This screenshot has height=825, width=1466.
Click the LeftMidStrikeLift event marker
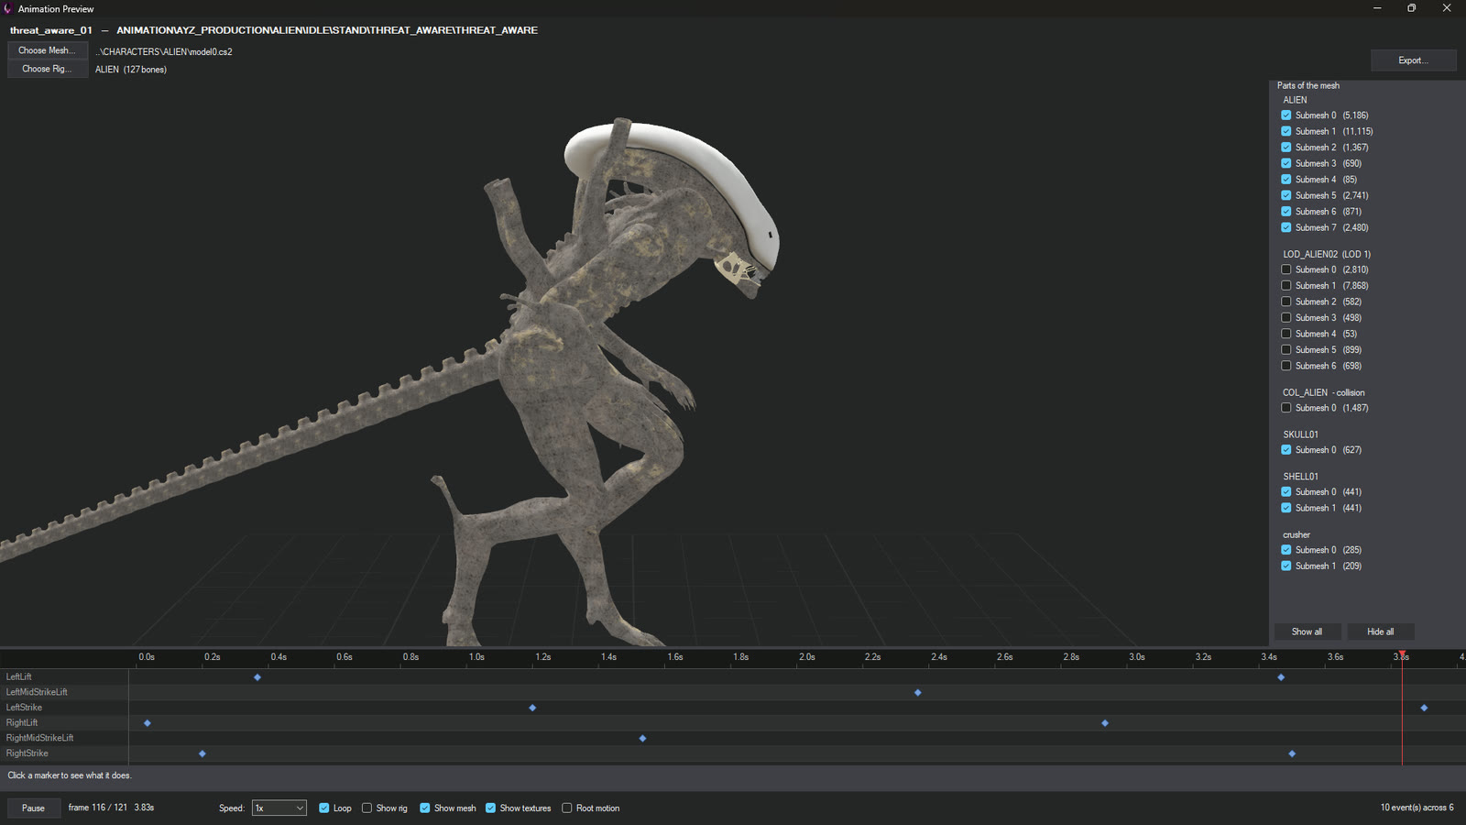[918, 693]
